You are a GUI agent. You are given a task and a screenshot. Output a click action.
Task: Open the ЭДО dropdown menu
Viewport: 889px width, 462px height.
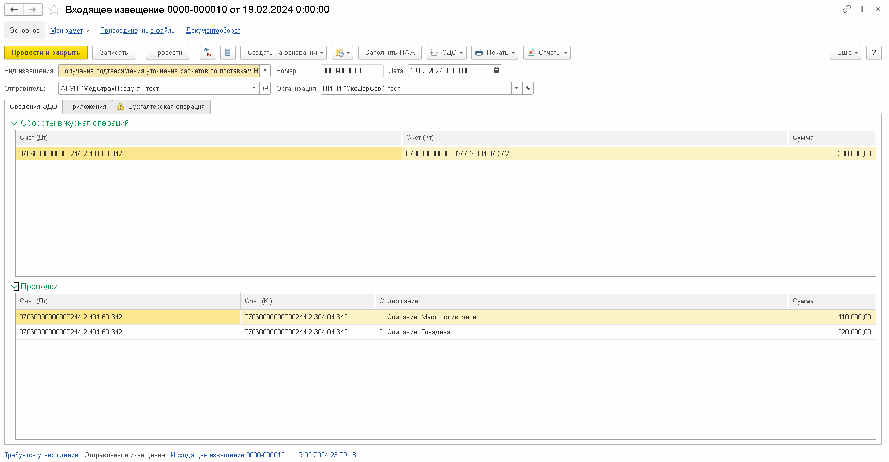coord(446,52)
